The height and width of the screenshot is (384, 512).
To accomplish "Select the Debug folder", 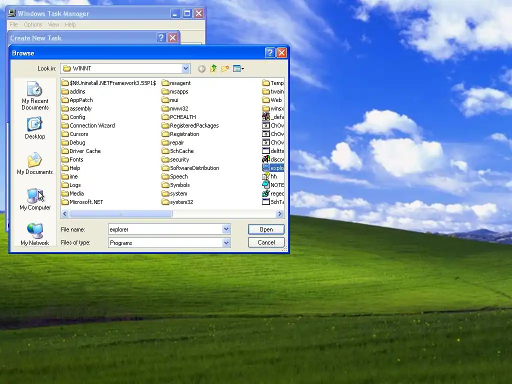I will tap(73, 142).
